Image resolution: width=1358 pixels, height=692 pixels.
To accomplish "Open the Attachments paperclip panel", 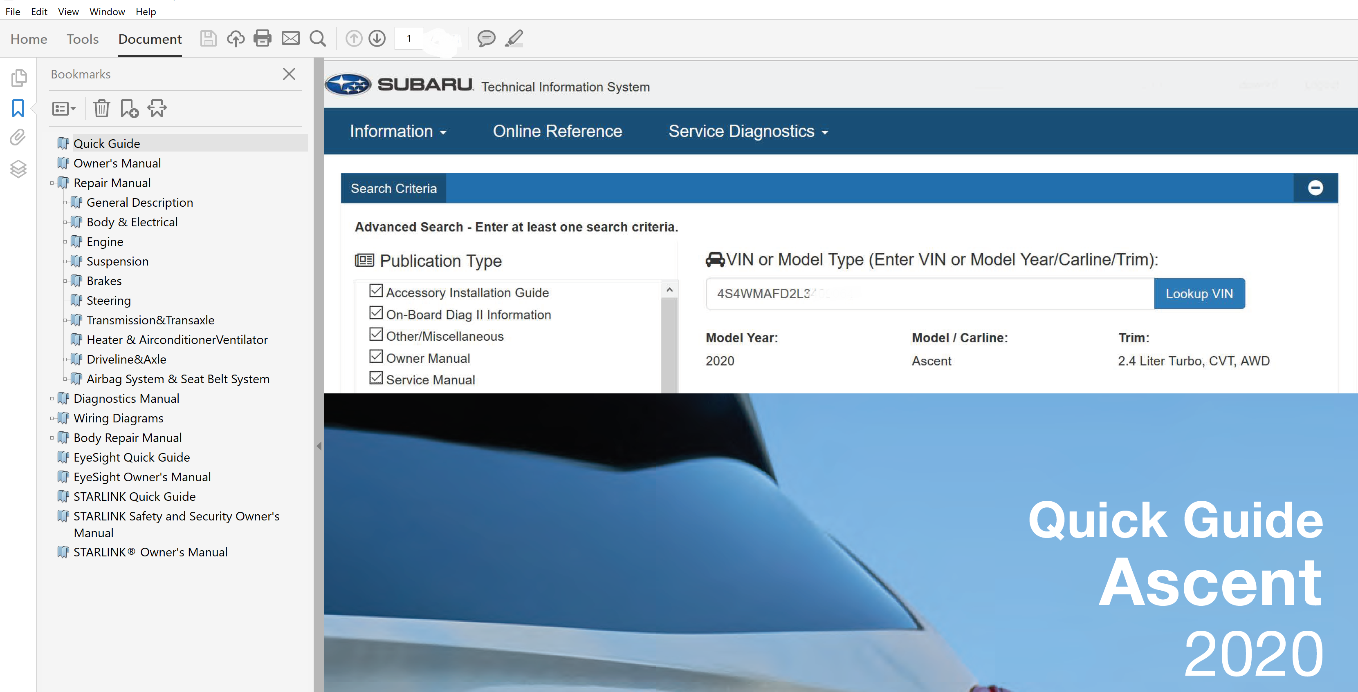I will 18,137.
